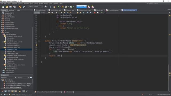Click the Open Project toolbar icon
Image resolution: width=171 pixels, height=96 pixels.
pos(11,7)
